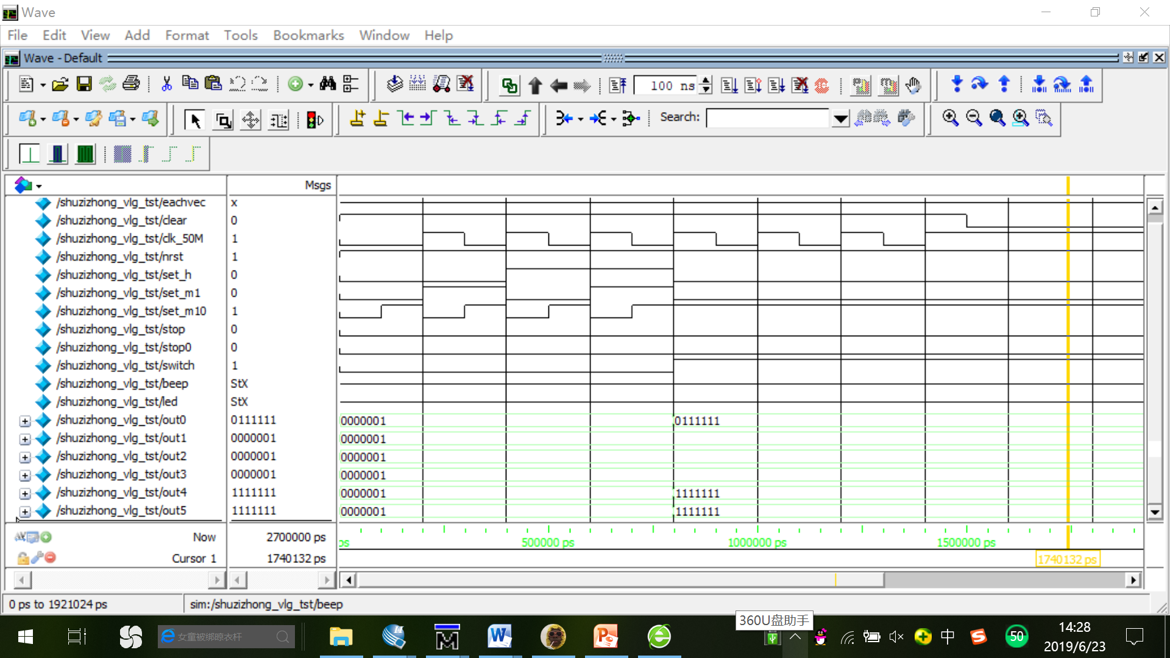The image size is (1170, 658).
Task: Expand the out4 signal bus
Action: coord(25,493)
